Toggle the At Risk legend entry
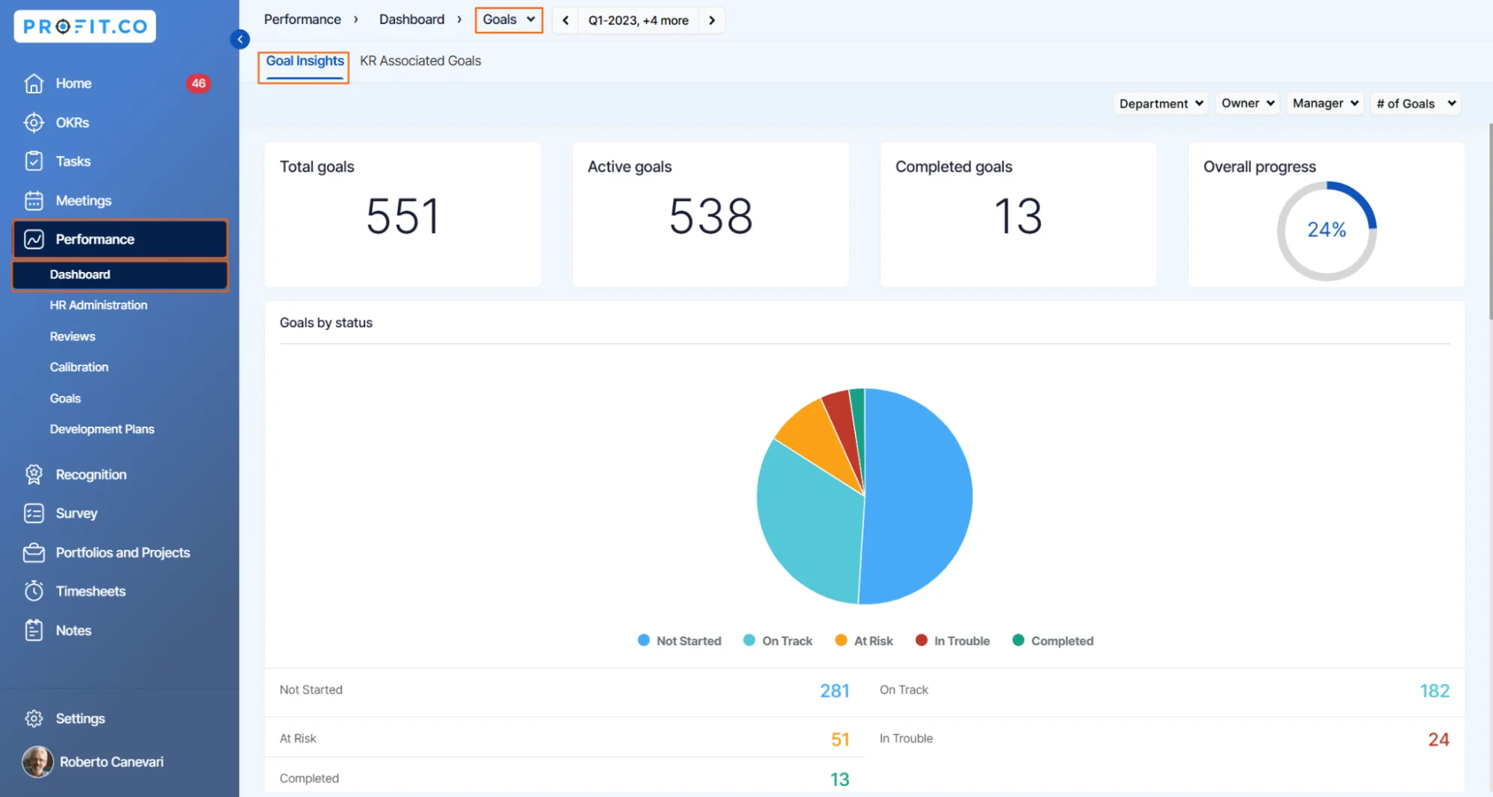This screenshot has height=797, width=1493. 864,640
